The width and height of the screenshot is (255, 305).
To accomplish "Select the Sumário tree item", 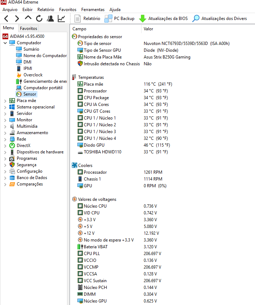I will pos(31,49).
